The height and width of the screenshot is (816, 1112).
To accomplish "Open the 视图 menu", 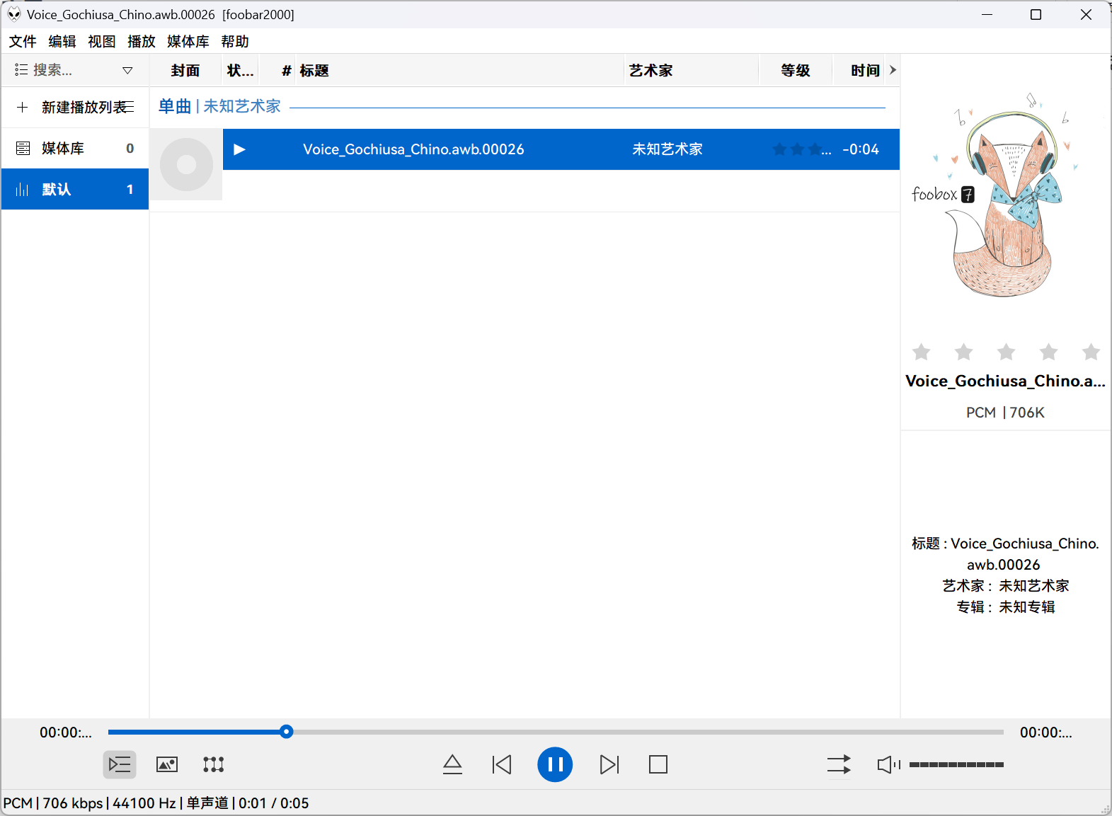I will (x=102, y=41).
